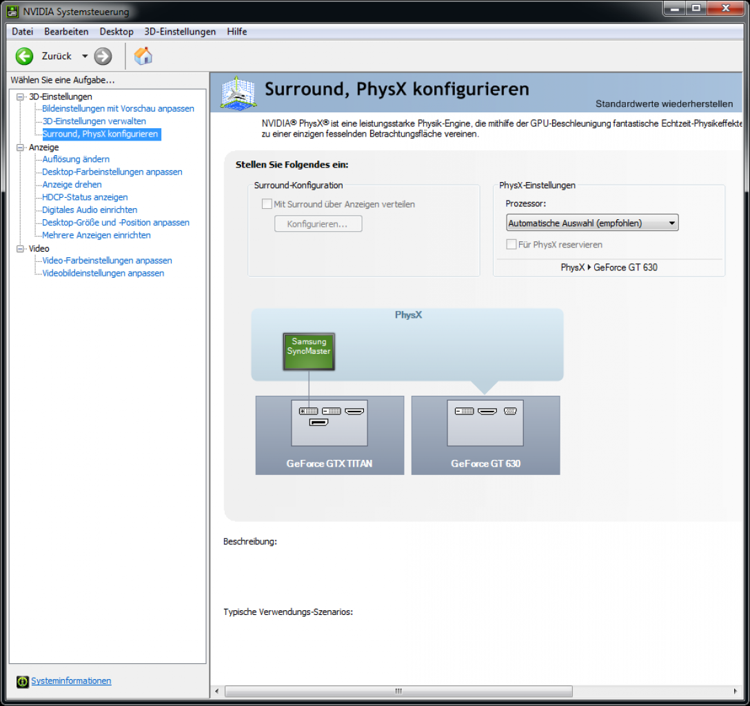Screen dimensions: 750x706
Task: Open Video-Farbeinstellungen anpassen
Action: [x=107, y=261]
